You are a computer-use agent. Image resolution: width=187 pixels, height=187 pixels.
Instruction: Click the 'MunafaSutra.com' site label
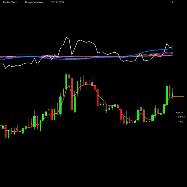[34, 2]
